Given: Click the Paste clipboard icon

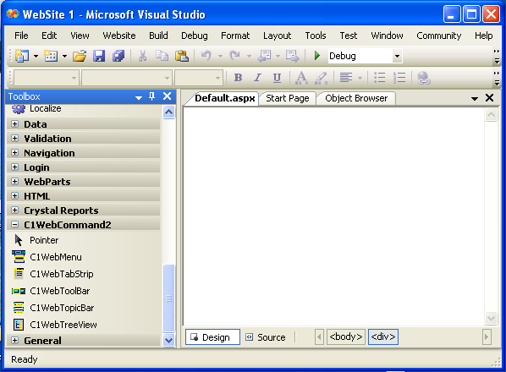Looking at the screenshot, I should tap(182, 56).
